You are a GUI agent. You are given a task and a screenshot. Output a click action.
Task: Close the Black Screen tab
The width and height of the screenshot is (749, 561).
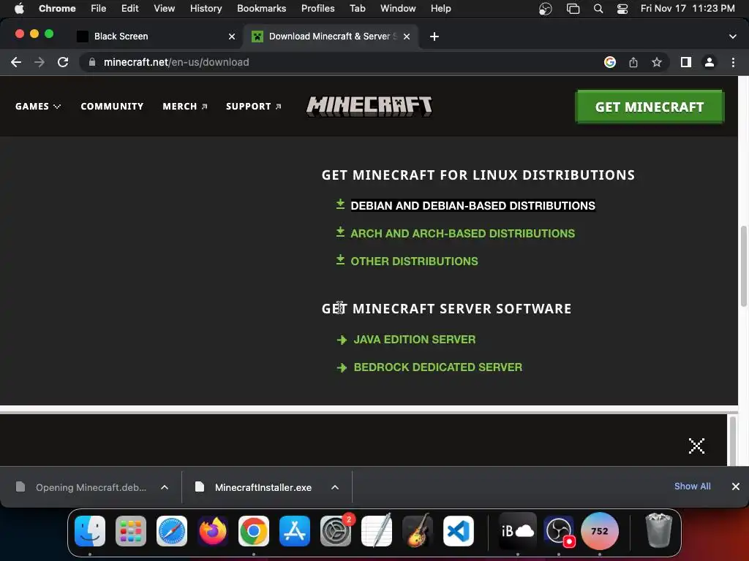[x=232, y=37]
